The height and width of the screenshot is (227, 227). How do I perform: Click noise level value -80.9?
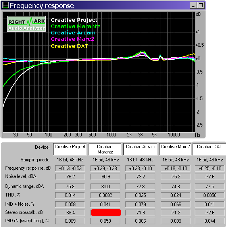(x=105, y=177)
